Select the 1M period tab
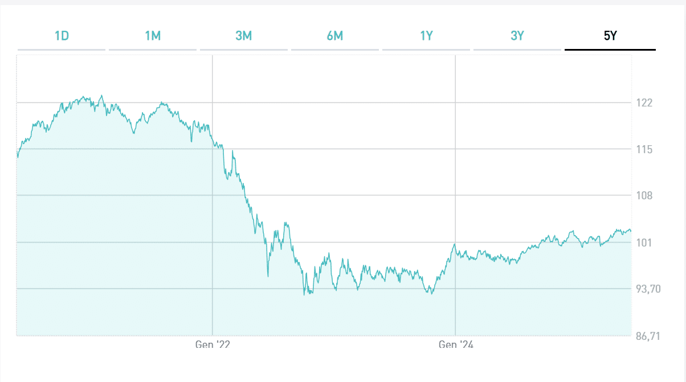The height and width of the screenshot is (382, 686). [153, 36]
